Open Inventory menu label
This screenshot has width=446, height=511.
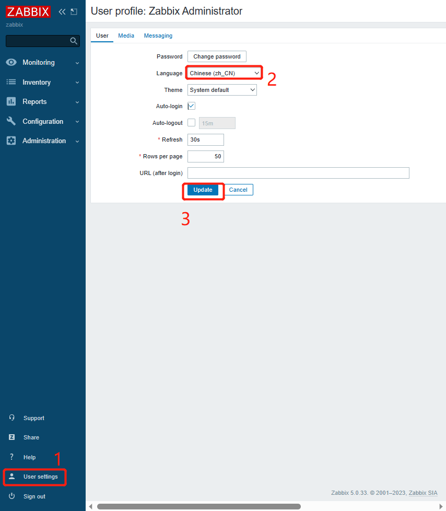click(x=37, y=82)
